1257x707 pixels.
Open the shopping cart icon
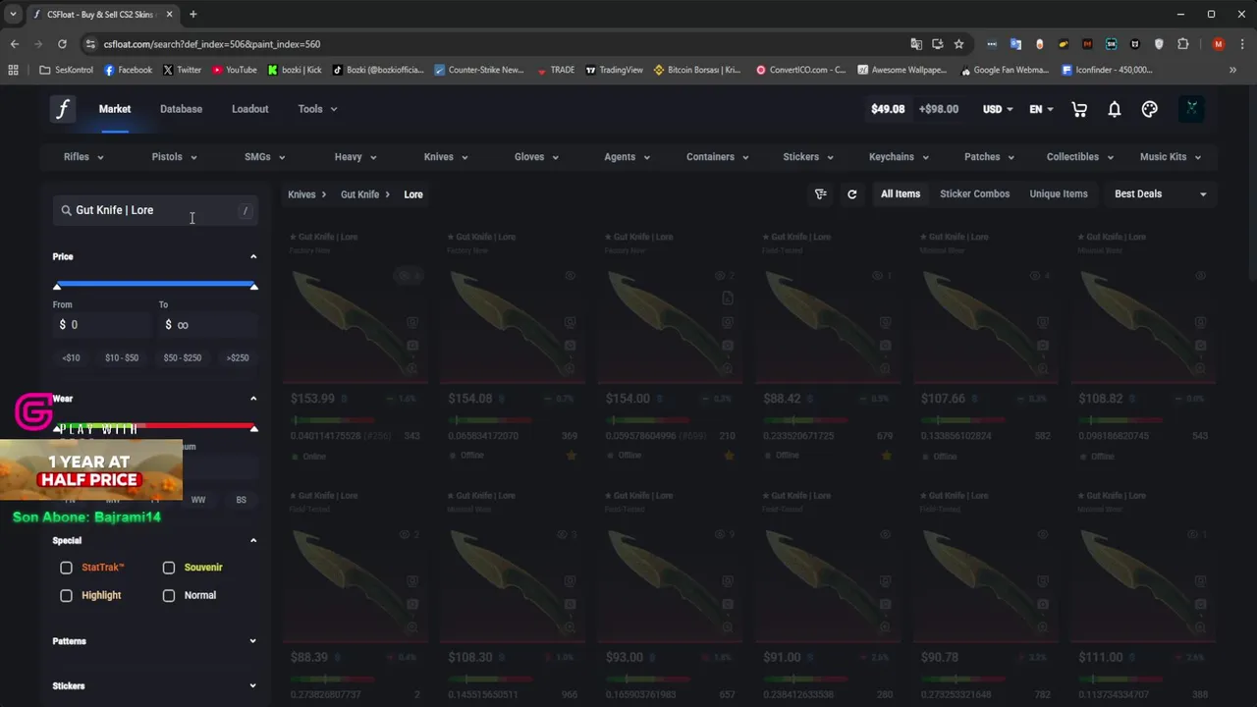point(1079,109)
